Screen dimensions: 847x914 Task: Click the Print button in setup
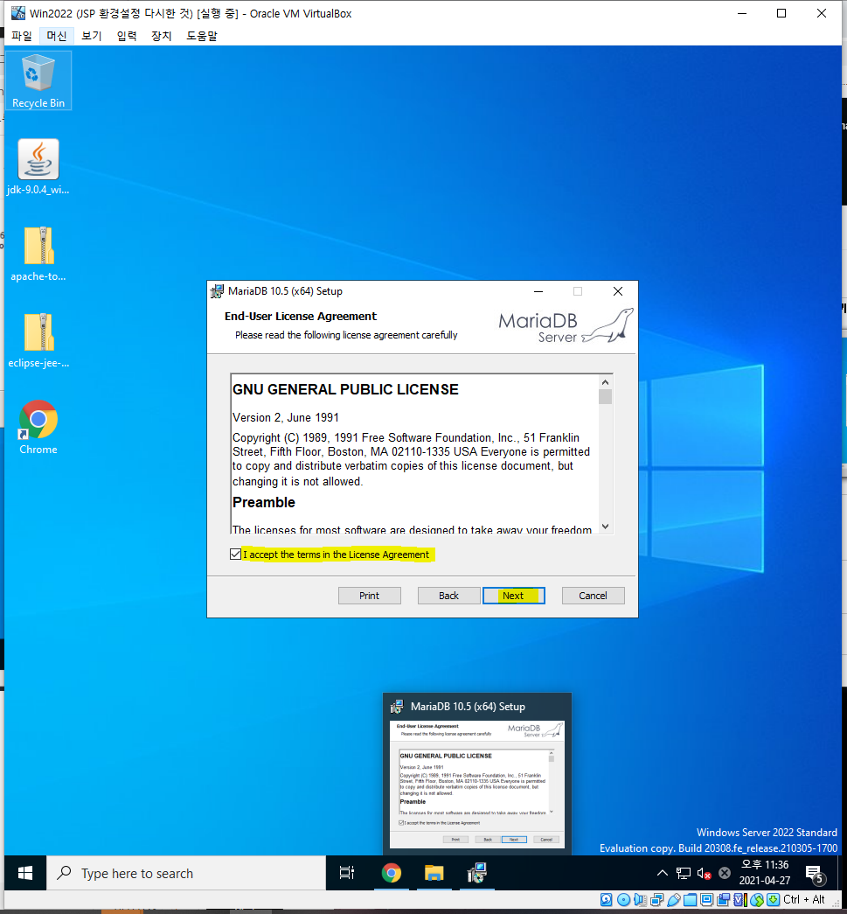click(x=370, y=596)
